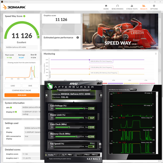
Task: Click the hardware monitor vertical scrollbar
Action: click(157, 123)
